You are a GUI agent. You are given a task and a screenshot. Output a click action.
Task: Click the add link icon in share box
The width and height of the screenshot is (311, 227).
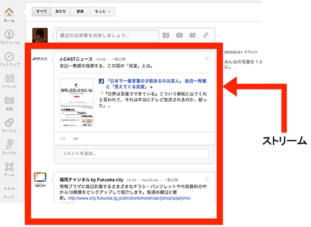tap(206, 35)
